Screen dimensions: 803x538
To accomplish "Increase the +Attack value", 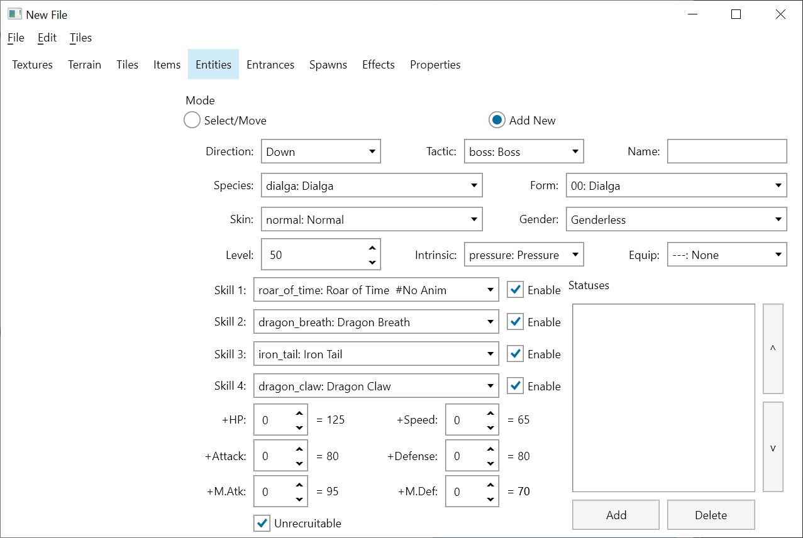I will [299, 449].
